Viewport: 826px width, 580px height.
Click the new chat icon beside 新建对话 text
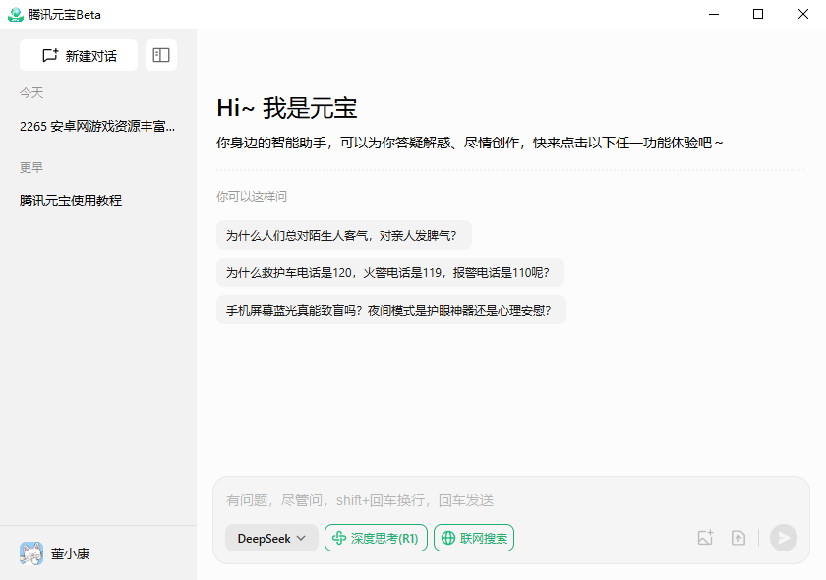[x=49, y=56]
